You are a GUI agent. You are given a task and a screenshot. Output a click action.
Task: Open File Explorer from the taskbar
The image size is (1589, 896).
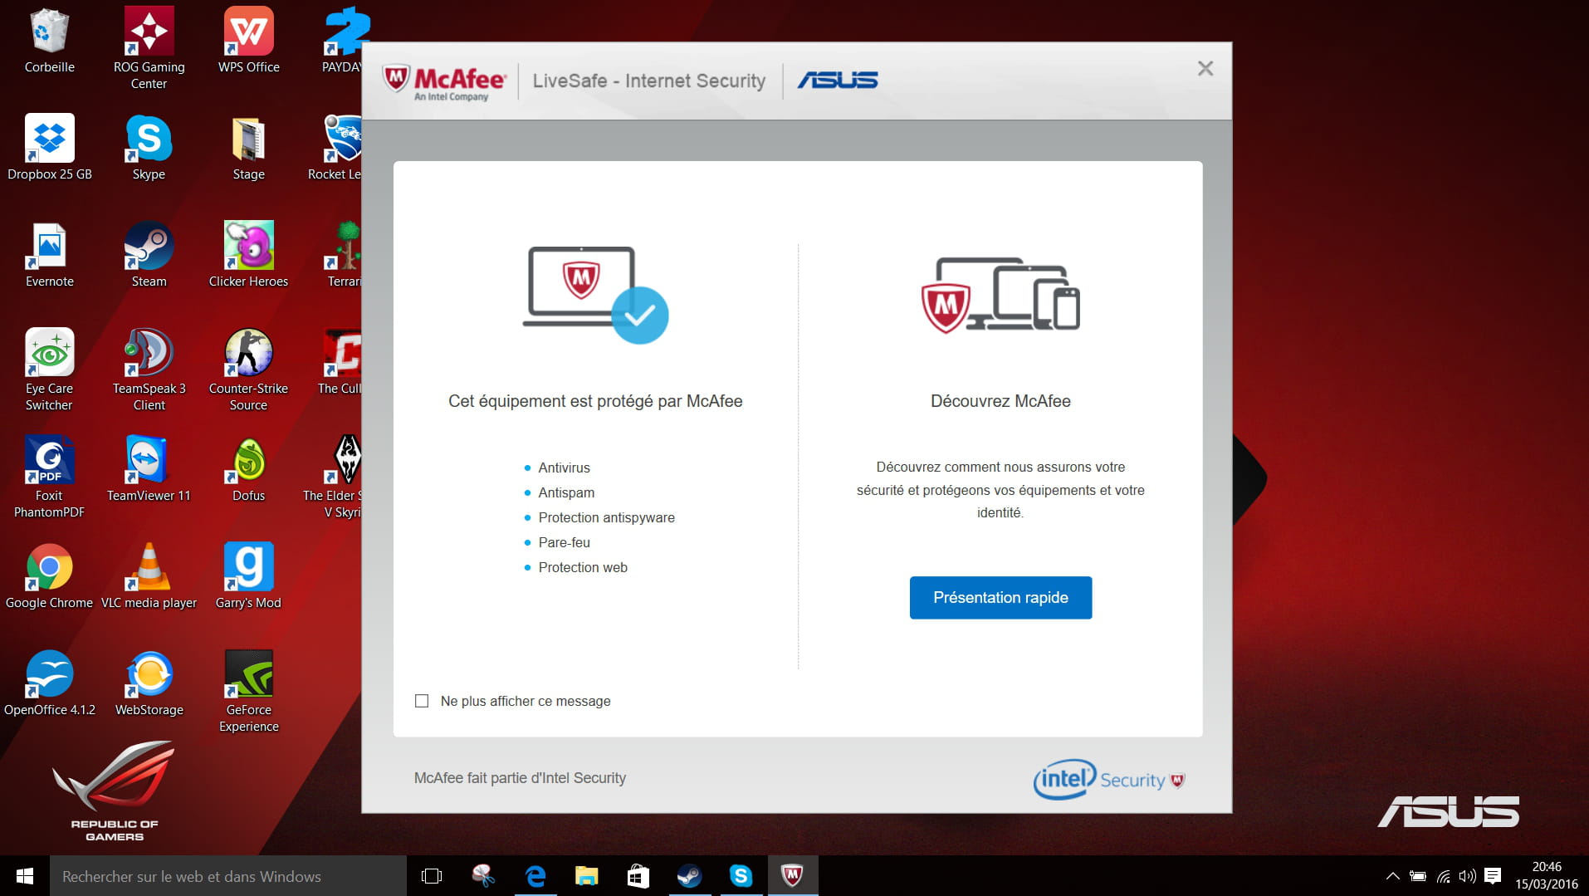[587, 876]
